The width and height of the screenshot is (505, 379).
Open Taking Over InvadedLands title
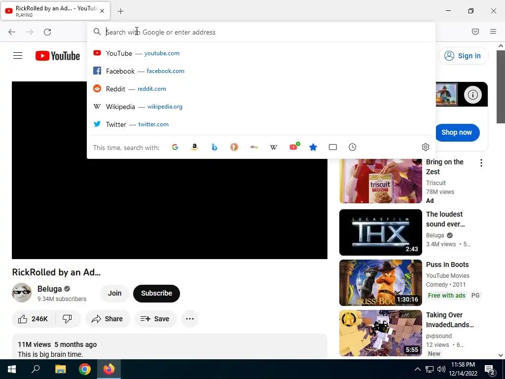(x=450, y=320)
